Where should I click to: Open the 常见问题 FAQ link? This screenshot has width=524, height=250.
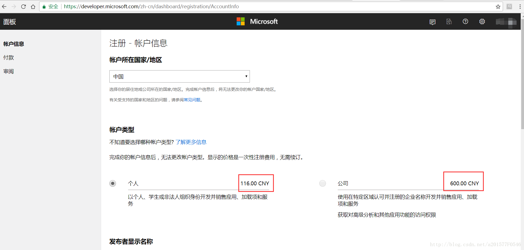click(x=192, y=100)
